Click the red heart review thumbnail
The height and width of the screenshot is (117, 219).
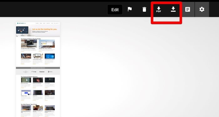pyautogui.click(x=38, y=80)
